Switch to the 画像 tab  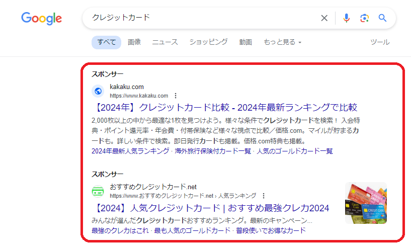point(134,42)
